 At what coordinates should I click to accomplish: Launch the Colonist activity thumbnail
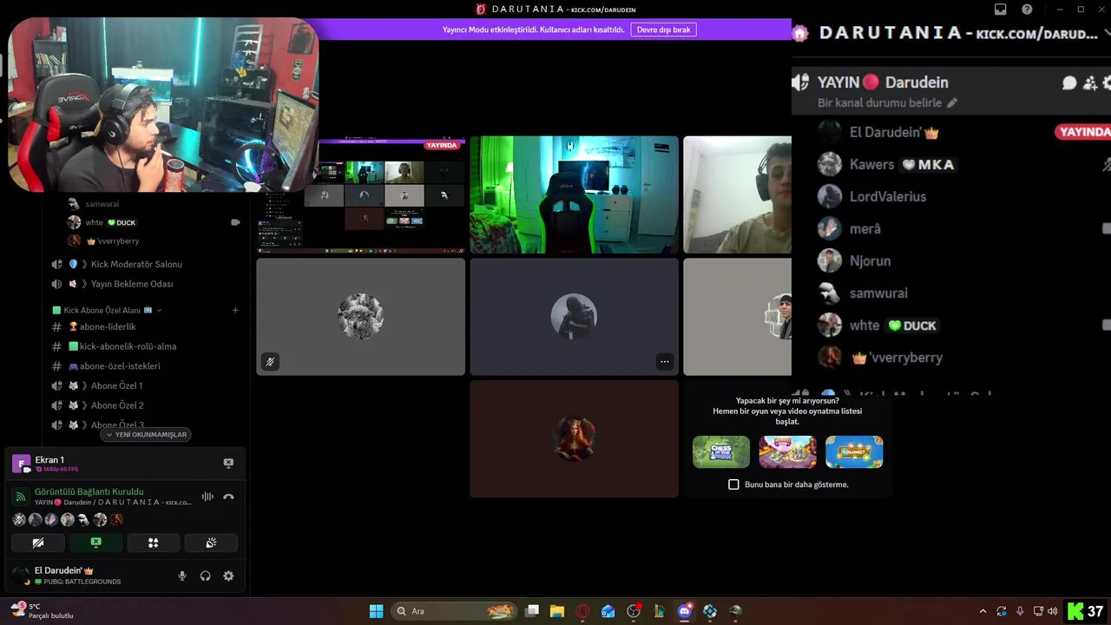click(x=854, y=452)
